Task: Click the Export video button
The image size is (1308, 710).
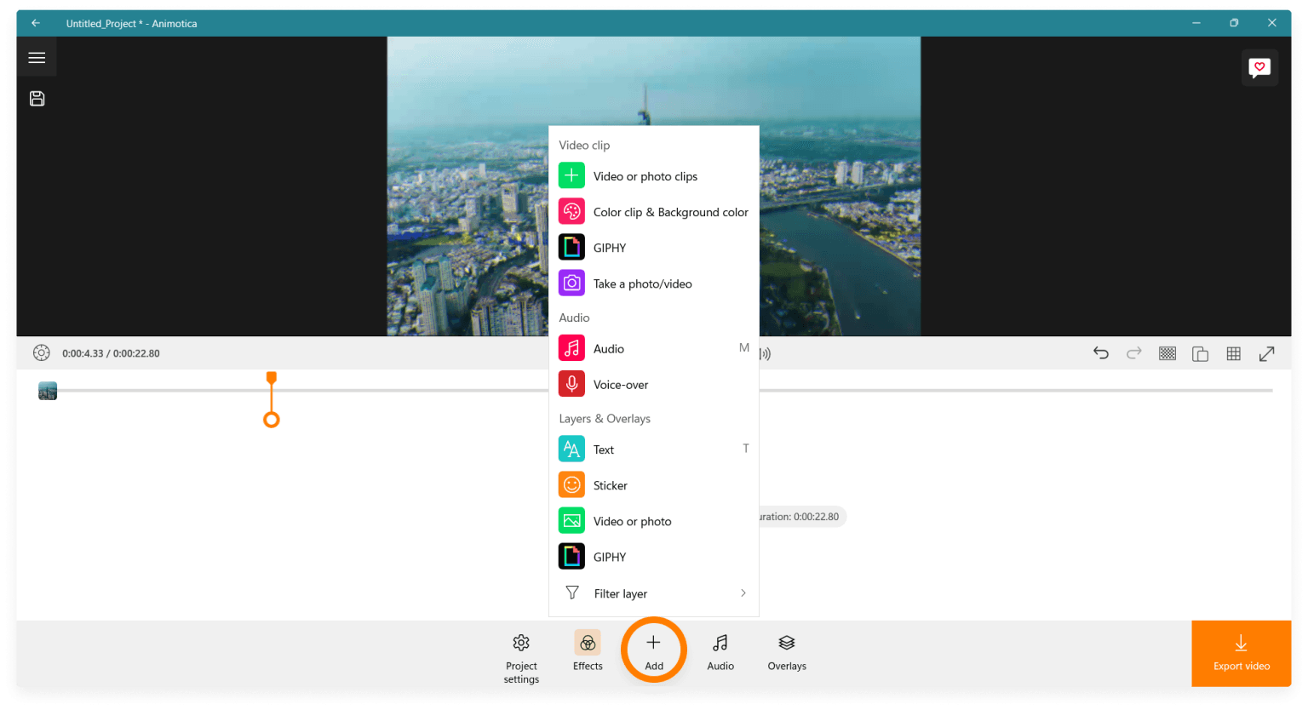Action: (1241, 654)
